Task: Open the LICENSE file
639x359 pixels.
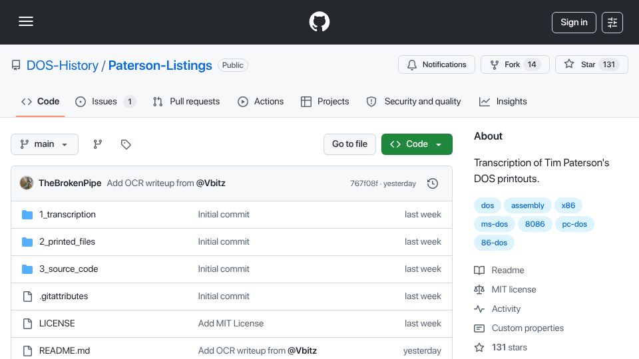Action: 57,324
